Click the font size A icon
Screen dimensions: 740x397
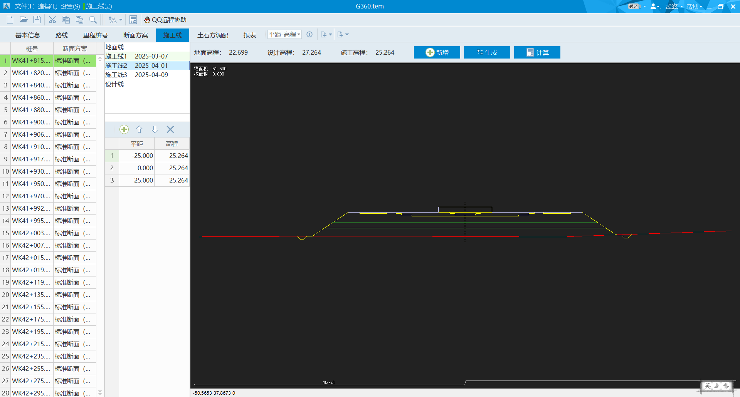point(112,20)
